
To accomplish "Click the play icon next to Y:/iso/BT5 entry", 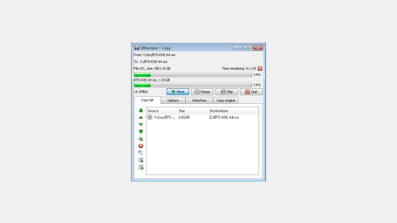I will point(150,117).
